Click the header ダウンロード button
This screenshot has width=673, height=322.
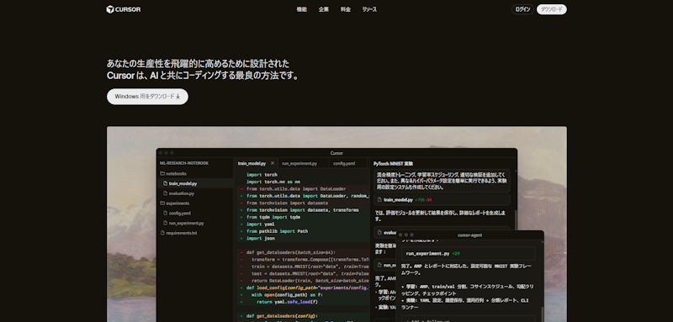(552, 9)
